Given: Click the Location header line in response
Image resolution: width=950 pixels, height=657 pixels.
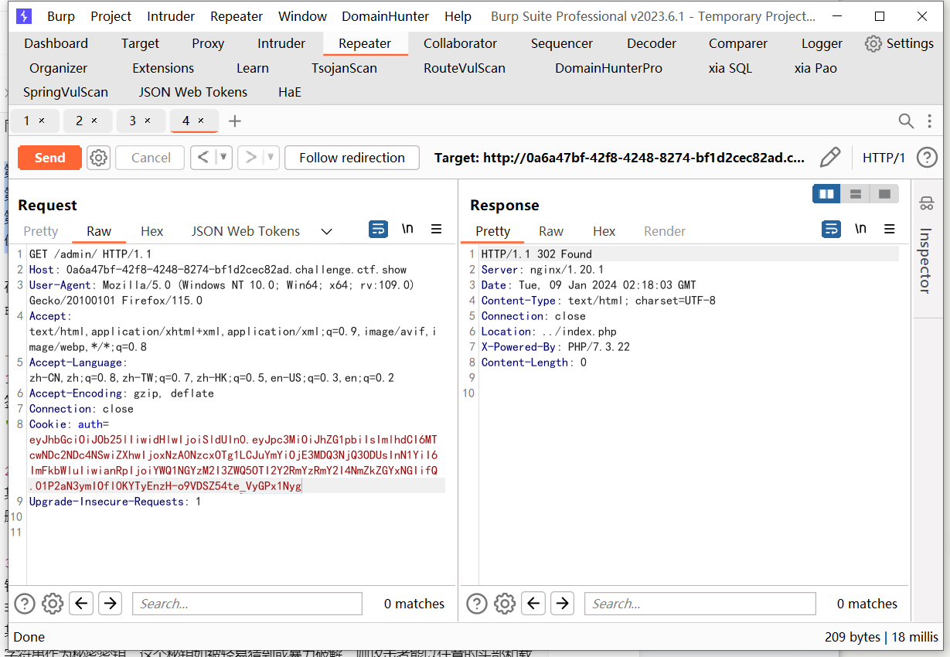Looking at the screenshot, I should pyautogui.click(x=549, y=332).
